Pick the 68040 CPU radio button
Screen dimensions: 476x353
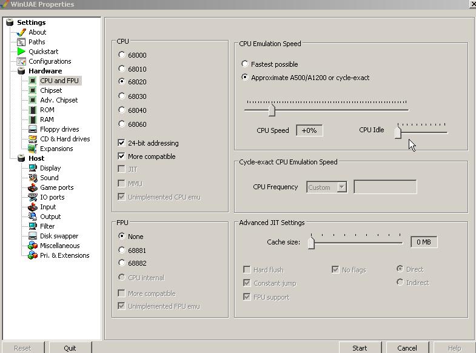[121, 110]
